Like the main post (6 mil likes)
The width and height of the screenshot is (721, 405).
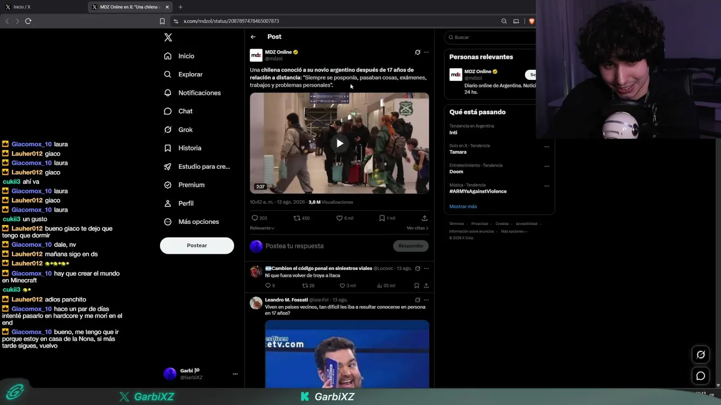coord(345,218)
